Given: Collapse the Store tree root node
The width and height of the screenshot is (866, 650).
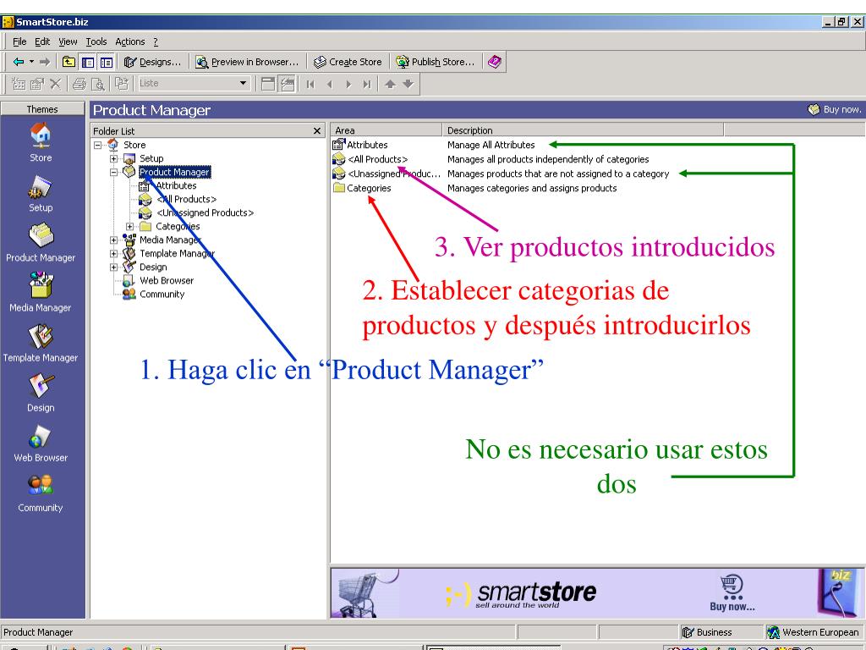Looking at the screenshot, I should pyautogui.click(x=98, y=146).
